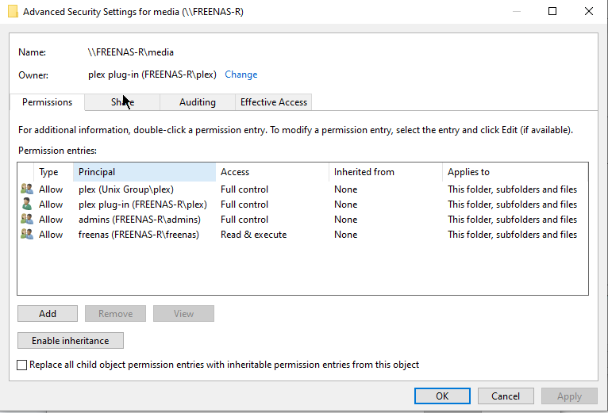This screenshot has width=608, height=413.
Task: Open the Effective Access tab
Action: click(x=273, y=102)
